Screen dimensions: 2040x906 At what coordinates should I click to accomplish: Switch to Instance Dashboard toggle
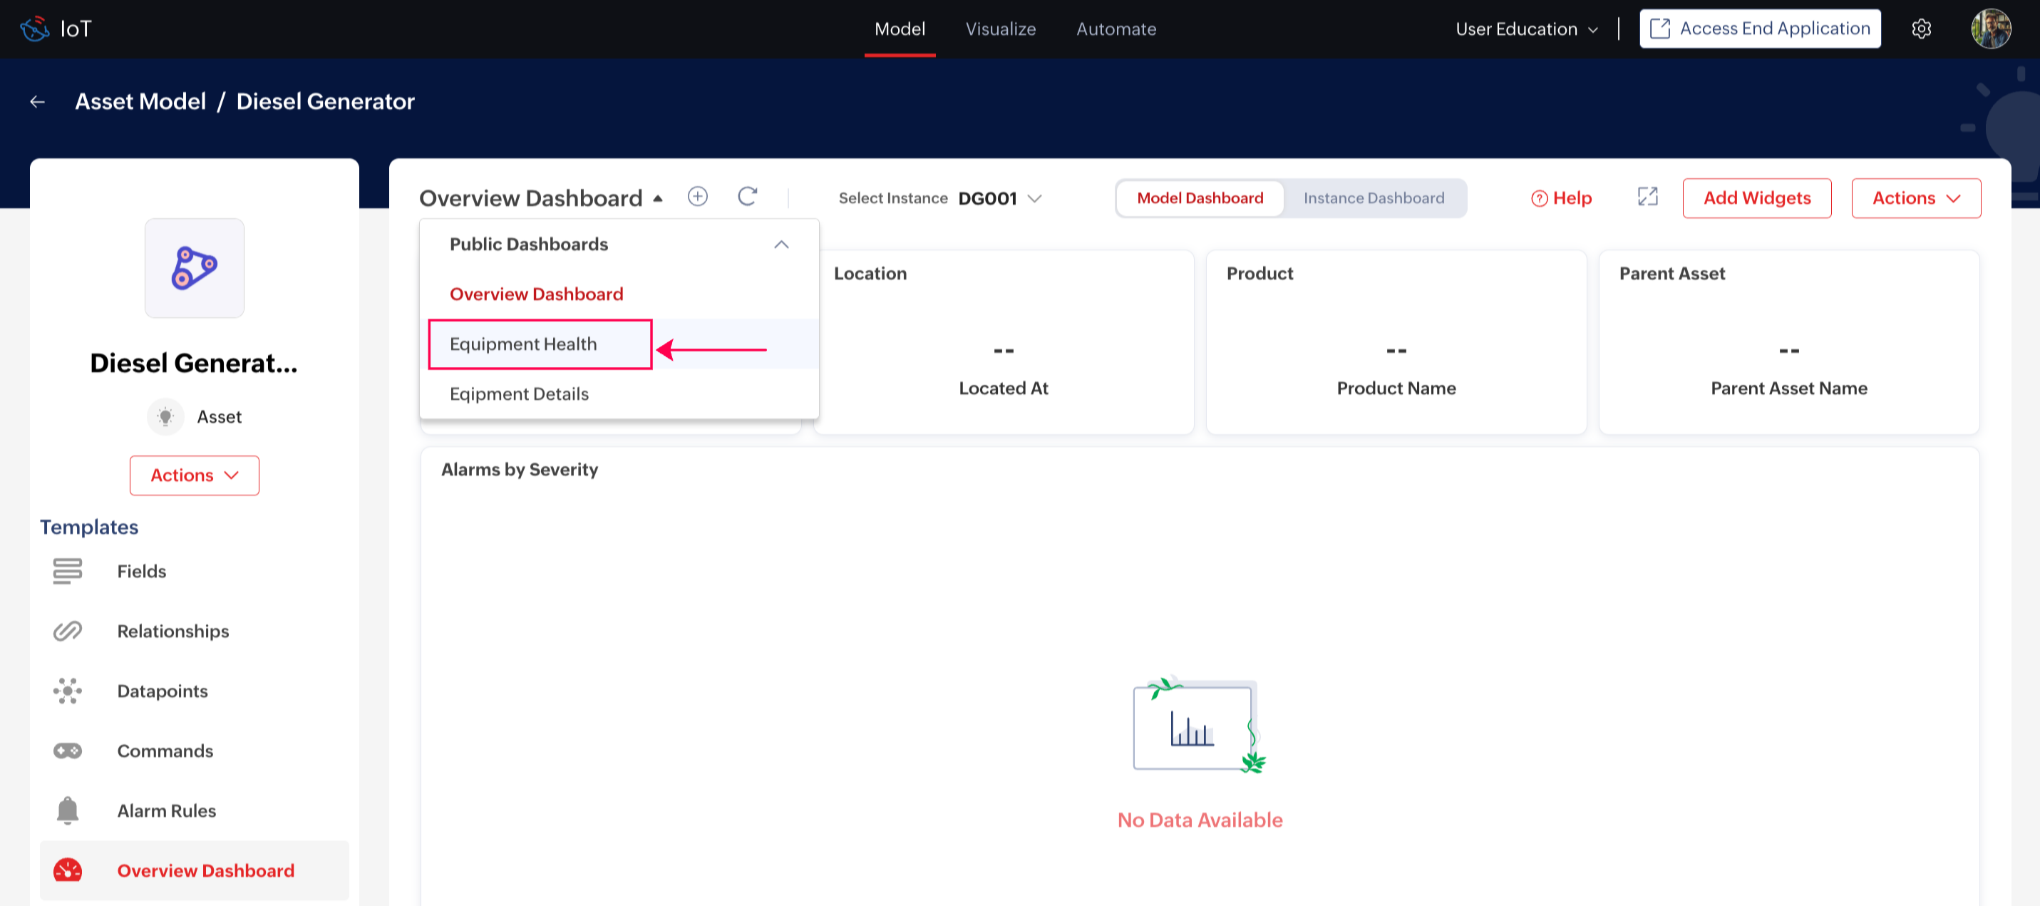click(1374, 198)
